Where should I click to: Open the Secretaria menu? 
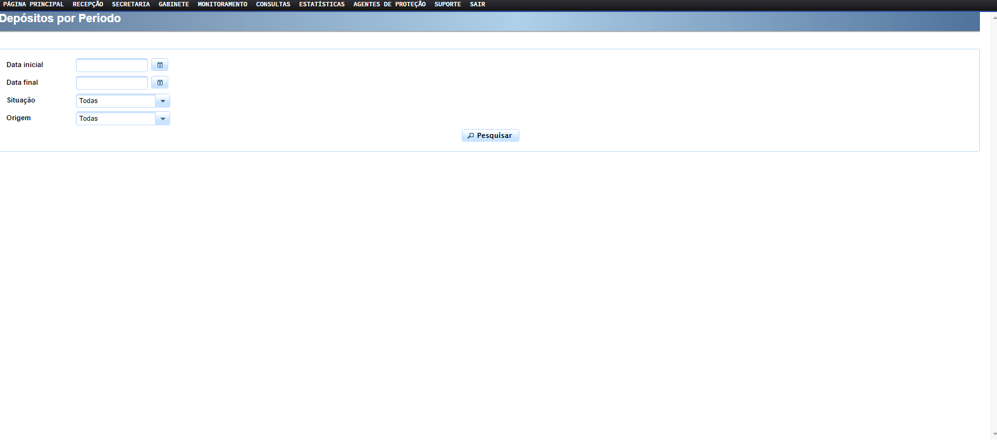[x=131, y=4]
